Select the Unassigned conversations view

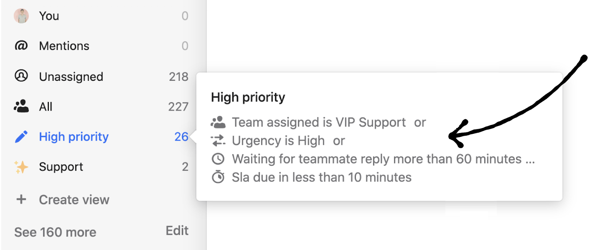(x=71, y=77)
